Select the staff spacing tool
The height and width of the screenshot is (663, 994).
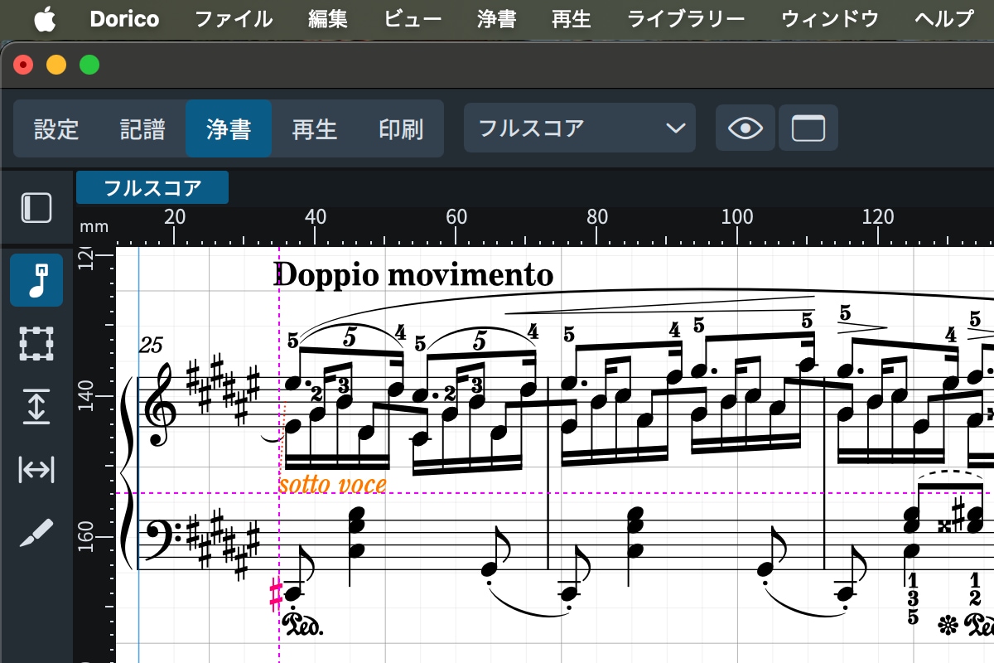(x=36, y=407)
